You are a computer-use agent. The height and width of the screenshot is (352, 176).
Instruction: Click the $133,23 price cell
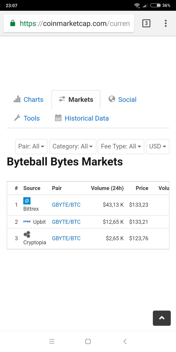point(139,205)
